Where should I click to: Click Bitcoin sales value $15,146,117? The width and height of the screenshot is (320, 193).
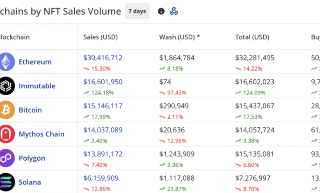pos(103,106)
